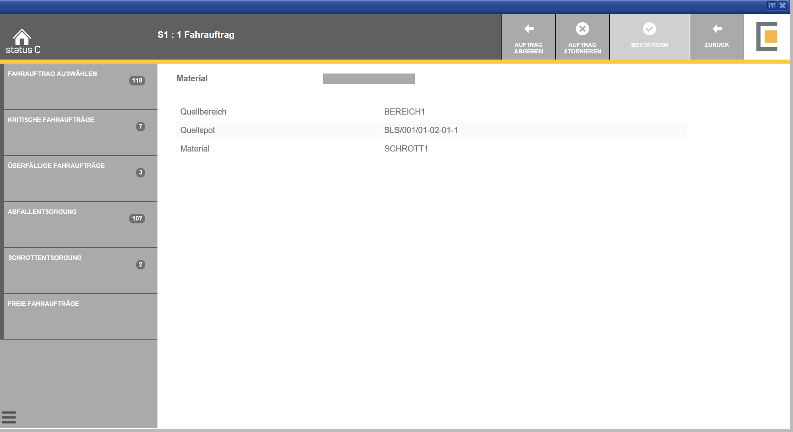
Task: Click the Quellbereich BEREICH1 row
Action: [404, 112]
